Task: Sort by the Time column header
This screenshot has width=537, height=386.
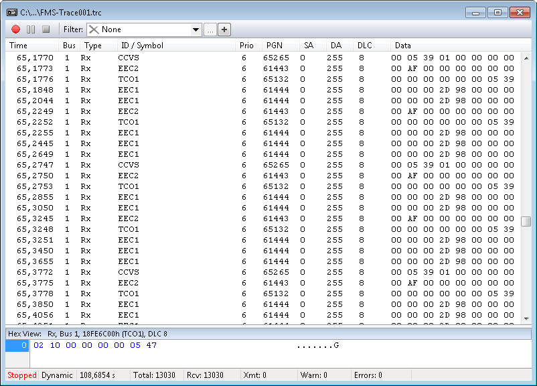Action: click(x=32, y=46)
